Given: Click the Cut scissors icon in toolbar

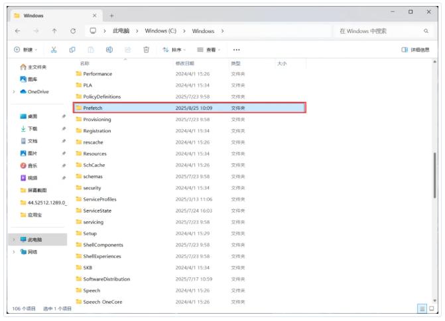Looking at the screenshot, I should click(x=54, y=50).
